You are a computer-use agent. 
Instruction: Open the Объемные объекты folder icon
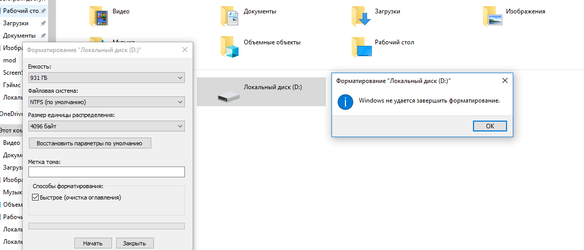tap(229, 47)
